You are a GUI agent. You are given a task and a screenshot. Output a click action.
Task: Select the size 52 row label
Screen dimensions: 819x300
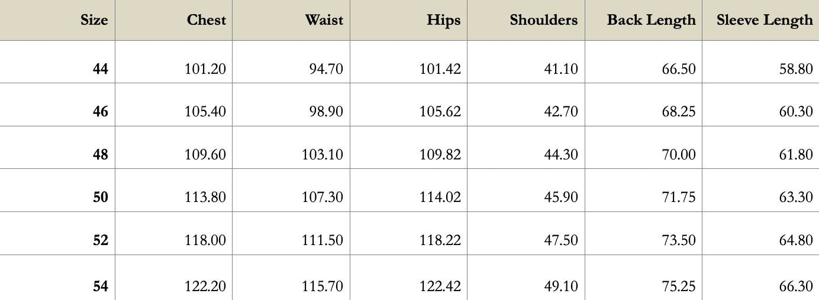(x=101, y=240)
